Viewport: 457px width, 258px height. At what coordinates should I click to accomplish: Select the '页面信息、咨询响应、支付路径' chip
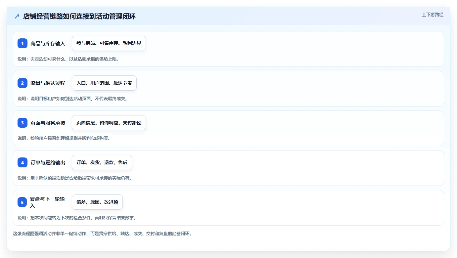click(109, 123)
